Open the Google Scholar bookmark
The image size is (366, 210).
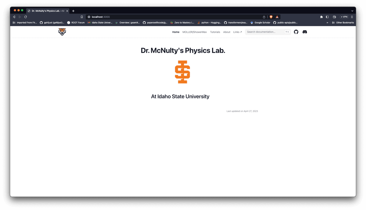point(260,23)
